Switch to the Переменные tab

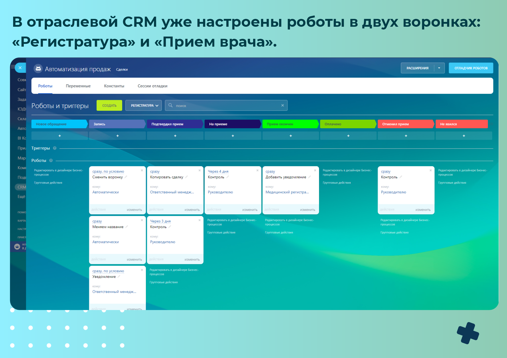tap(78, 86)
